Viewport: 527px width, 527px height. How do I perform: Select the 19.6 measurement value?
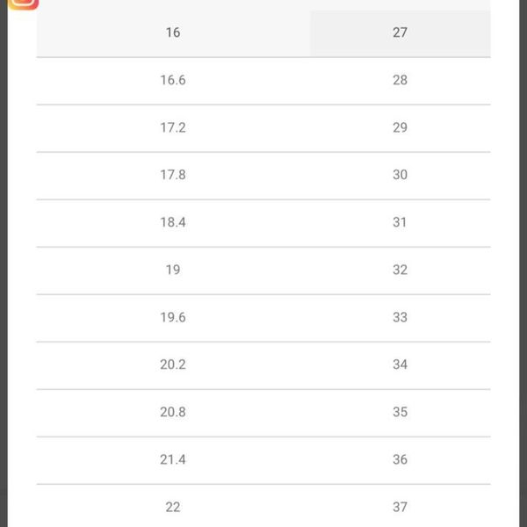click(173, 318)
